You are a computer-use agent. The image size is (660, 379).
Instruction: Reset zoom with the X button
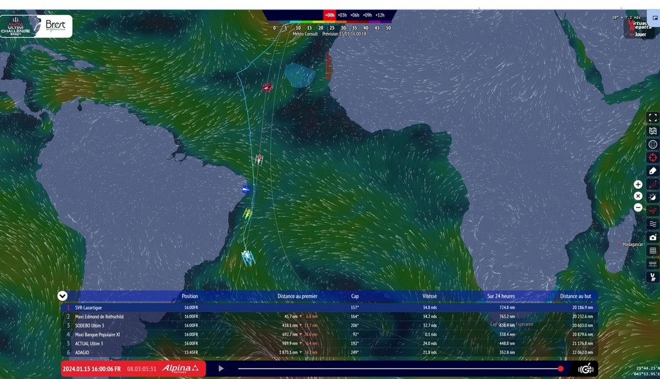[x=638, y=196]
